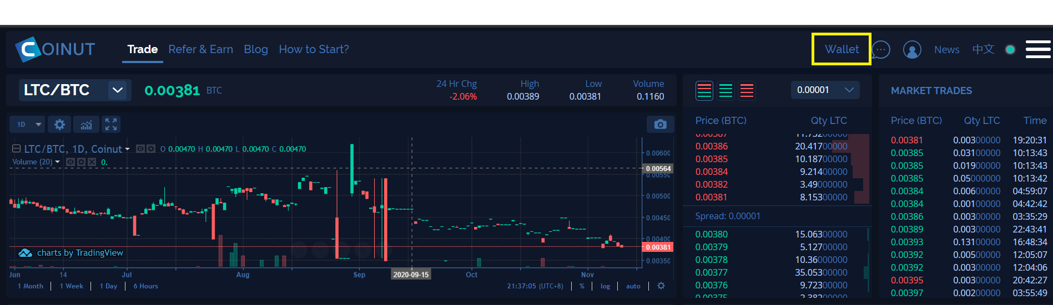Open Refer & Earn page
1053x305 pixels.
(200, 49)
